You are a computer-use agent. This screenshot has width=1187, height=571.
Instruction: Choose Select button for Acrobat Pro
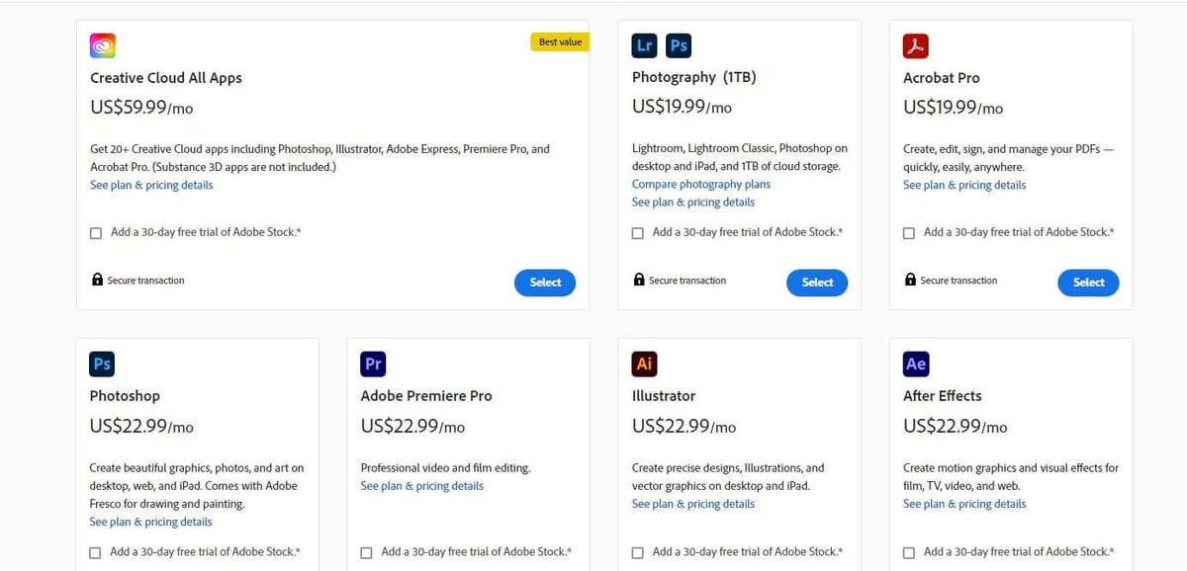[x=1088, y=283]
